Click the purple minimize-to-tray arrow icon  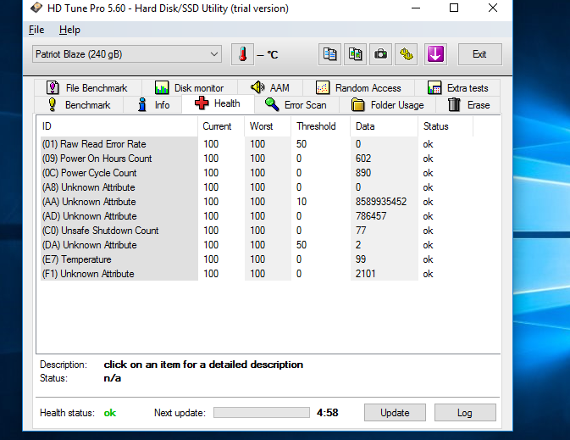[435, 54]
